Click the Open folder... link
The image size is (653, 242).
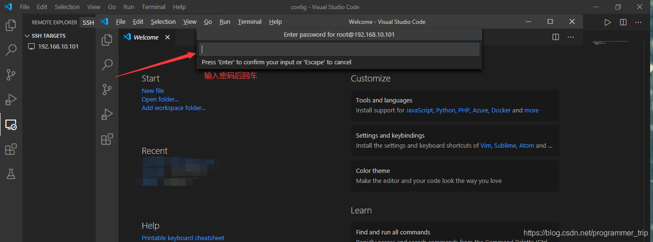coord(160,100)
